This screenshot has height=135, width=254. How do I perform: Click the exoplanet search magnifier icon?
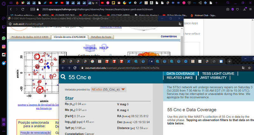(63, 77)
